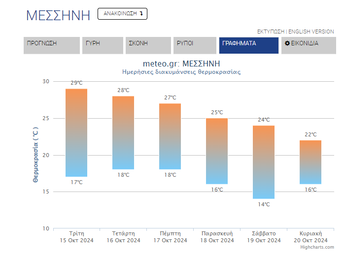
Task: Click the Σάββατο 19 Οκτ temperature bar
Action: [264, 162]
